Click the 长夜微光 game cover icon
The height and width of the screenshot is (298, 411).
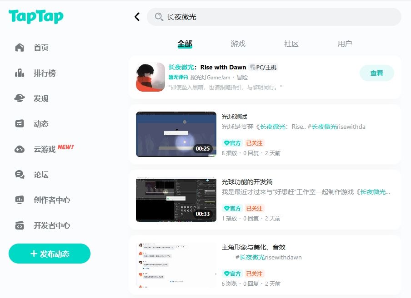coord(150,77)
